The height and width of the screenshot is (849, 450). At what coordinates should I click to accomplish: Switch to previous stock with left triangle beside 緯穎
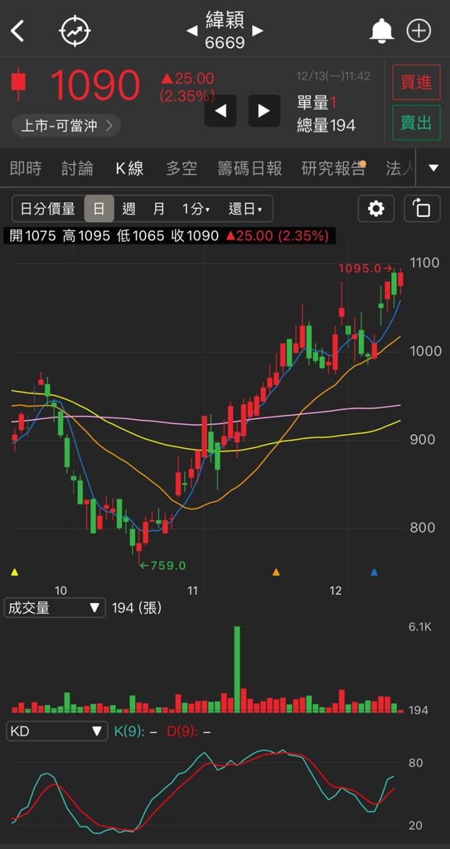[x=192, y=31]
